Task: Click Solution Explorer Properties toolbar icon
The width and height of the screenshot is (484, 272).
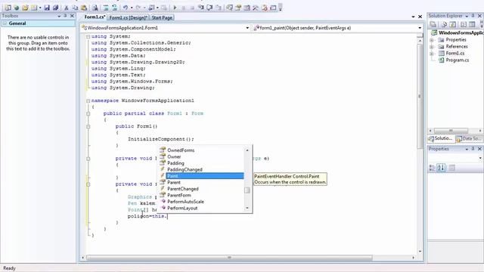Action: click(433, 24)
